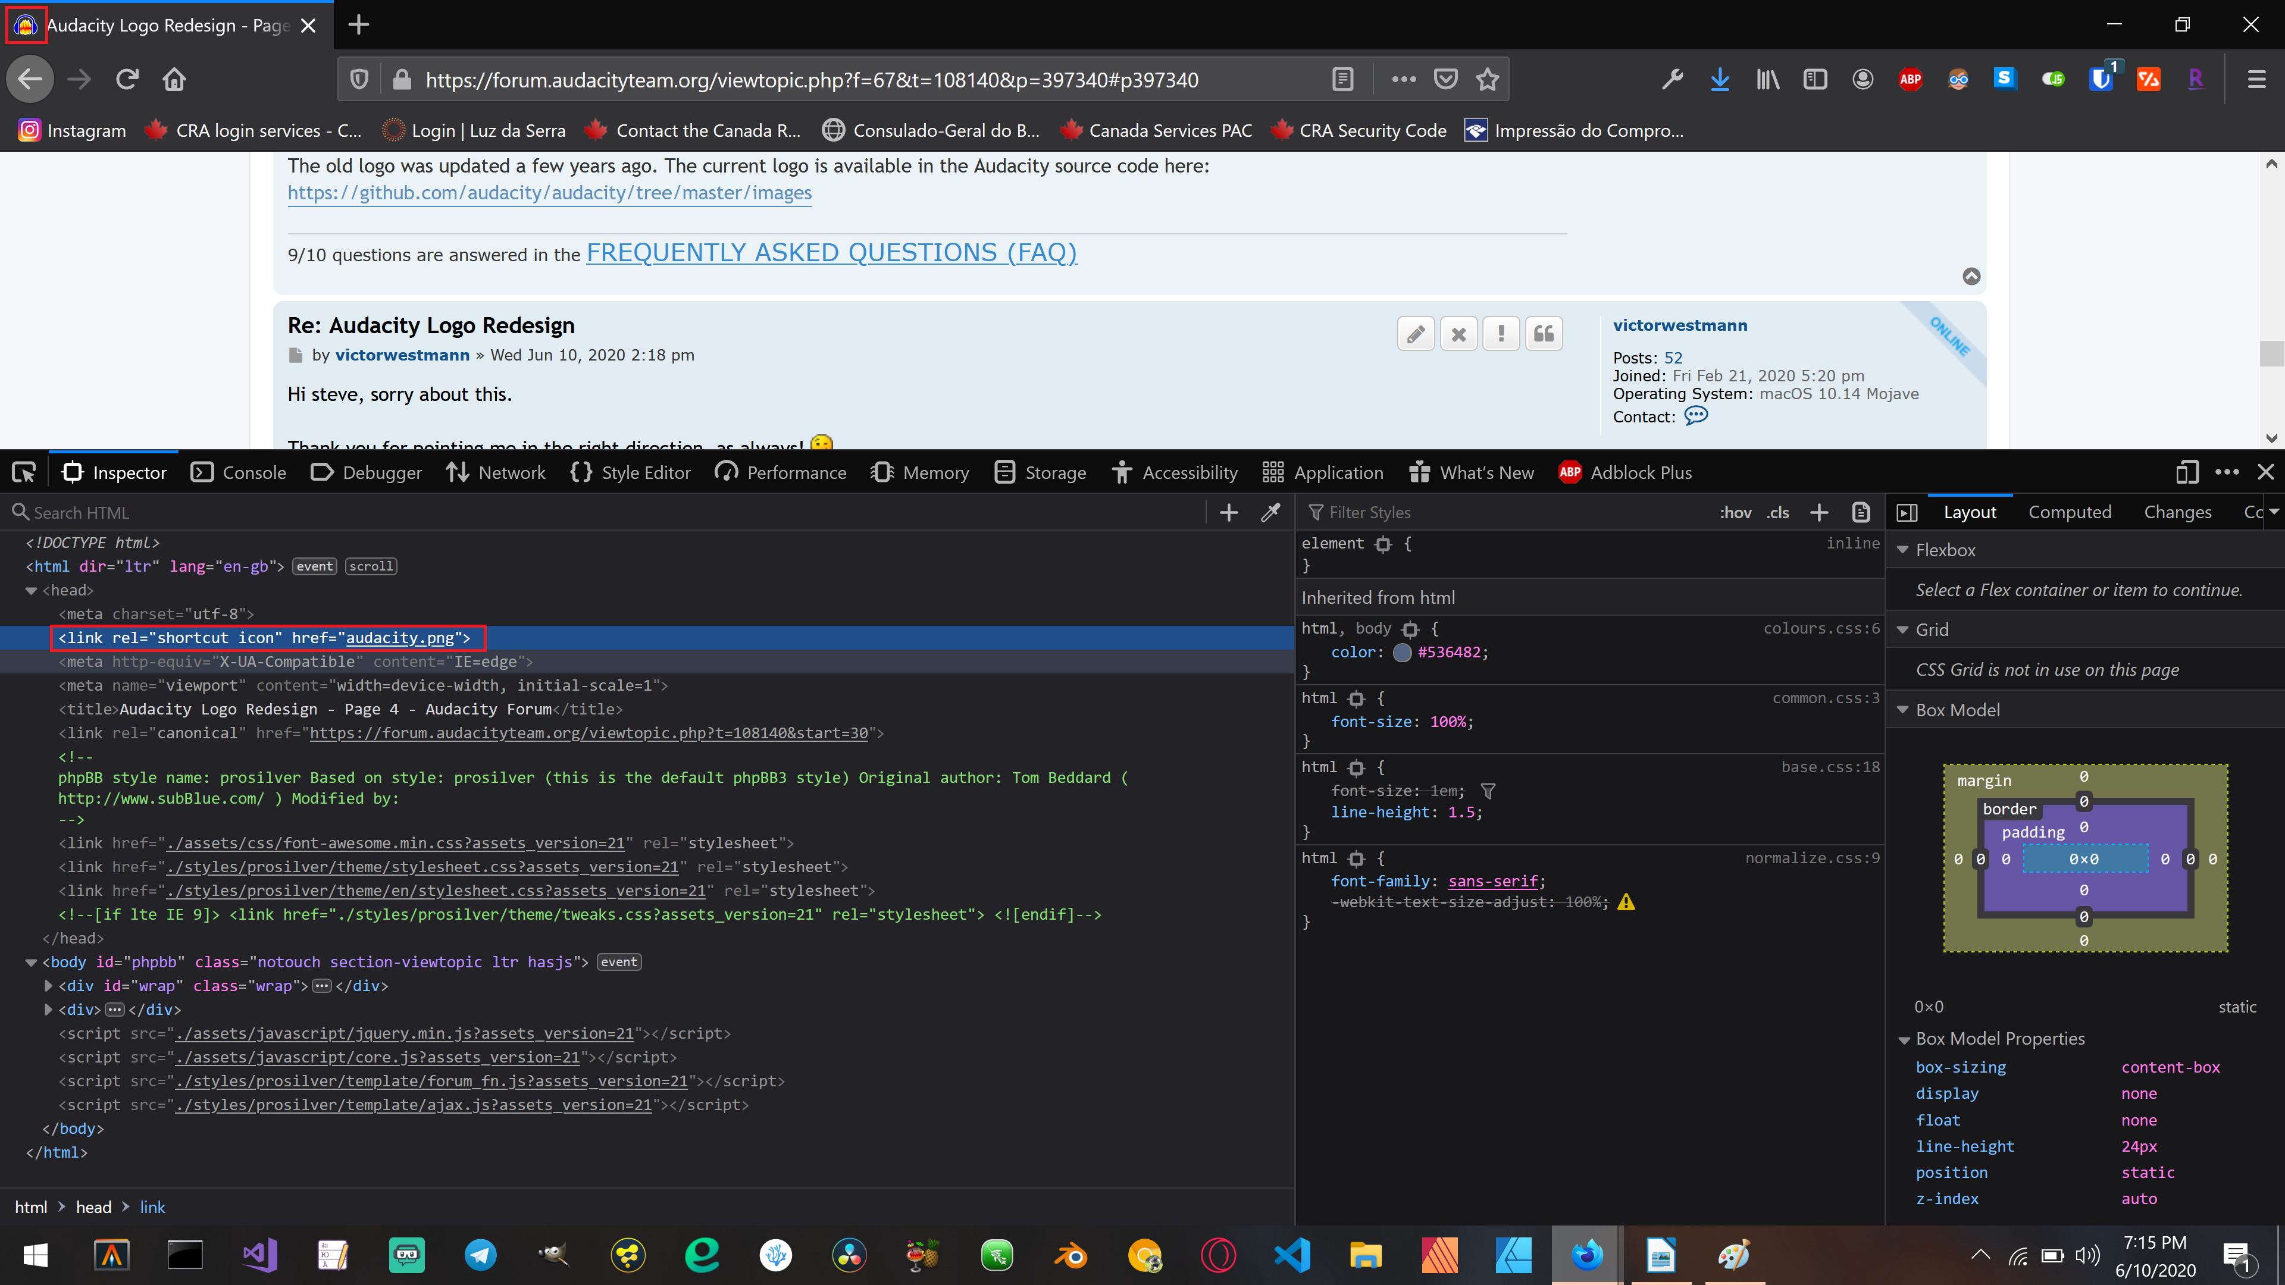Viewport: 2285px width, 1285px height.
Task: Click the Filter Styles field
Action: [x=1508, y=513]
